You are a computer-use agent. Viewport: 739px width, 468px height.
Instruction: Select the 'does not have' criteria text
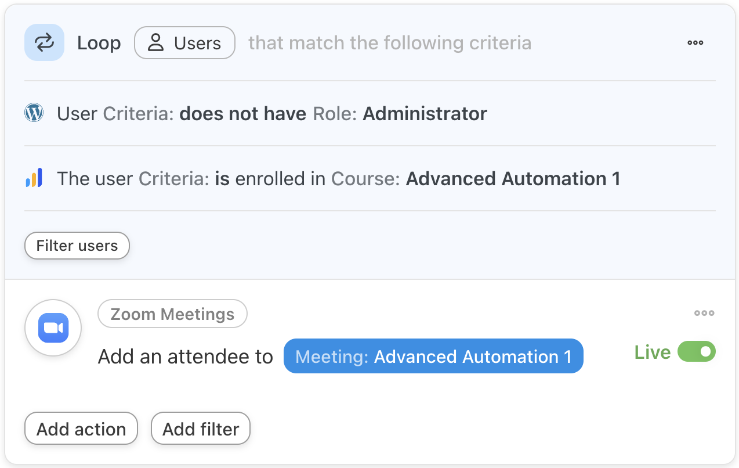(242, 114)
